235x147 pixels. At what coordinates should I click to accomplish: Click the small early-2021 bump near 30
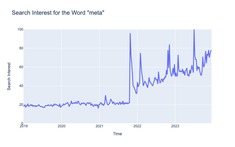coord(105,96)
